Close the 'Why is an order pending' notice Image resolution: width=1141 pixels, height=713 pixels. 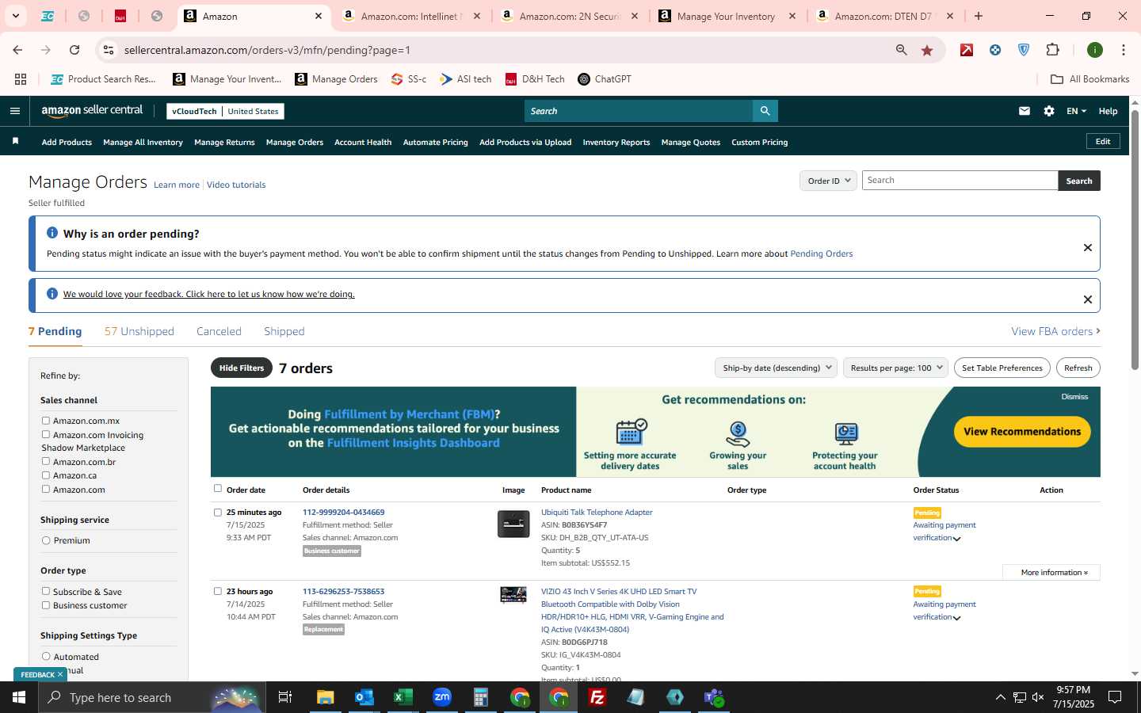(x=1088, y=248)
